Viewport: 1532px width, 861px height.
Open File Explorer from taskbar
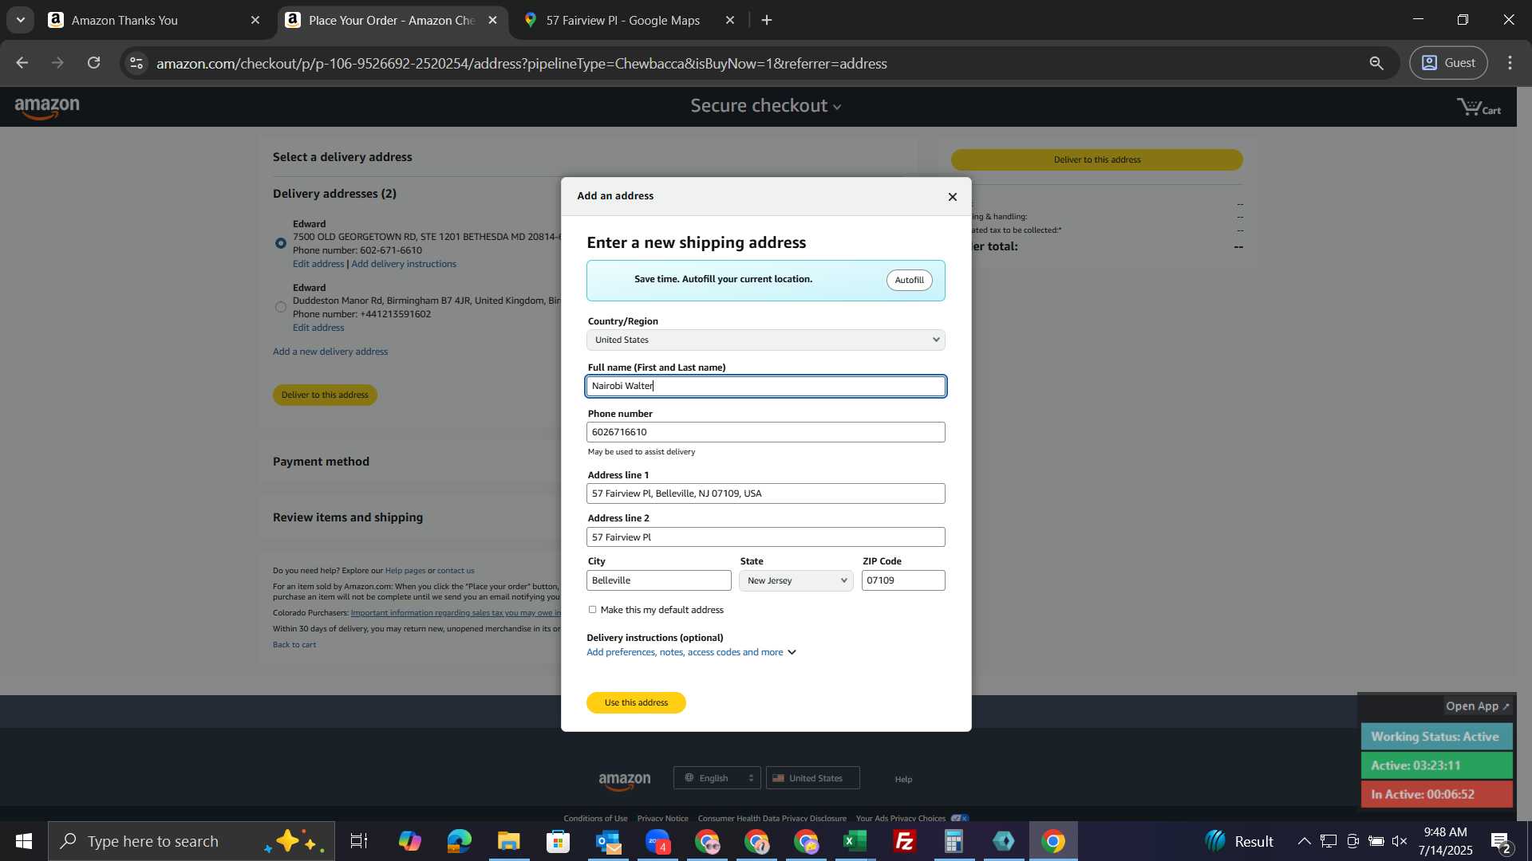click(508, 841)
